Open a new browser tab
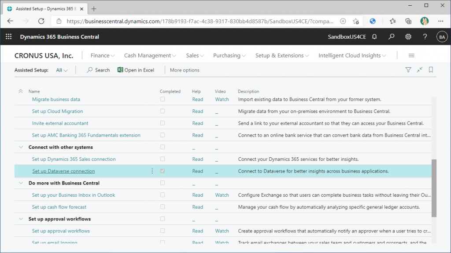 click(94, 9)
